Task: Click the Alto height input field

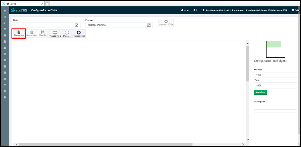Action: (275, 85)
